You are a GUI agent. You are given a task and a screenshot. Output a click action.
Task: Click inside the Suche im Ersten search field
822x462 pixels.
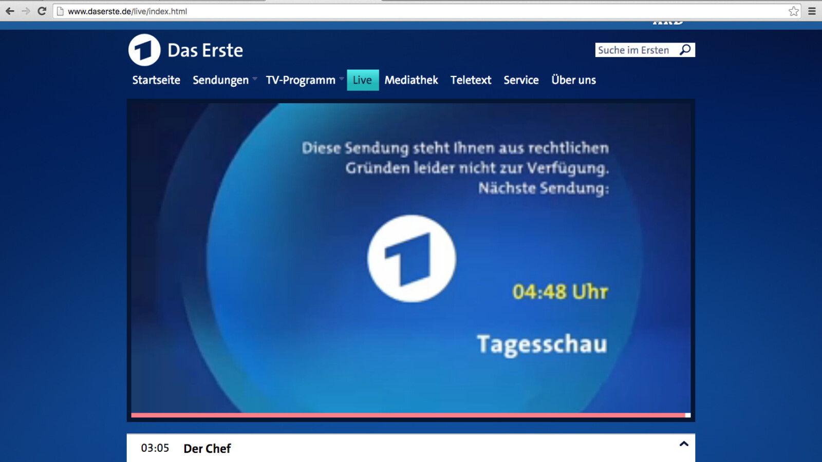[x=632, y=50]
